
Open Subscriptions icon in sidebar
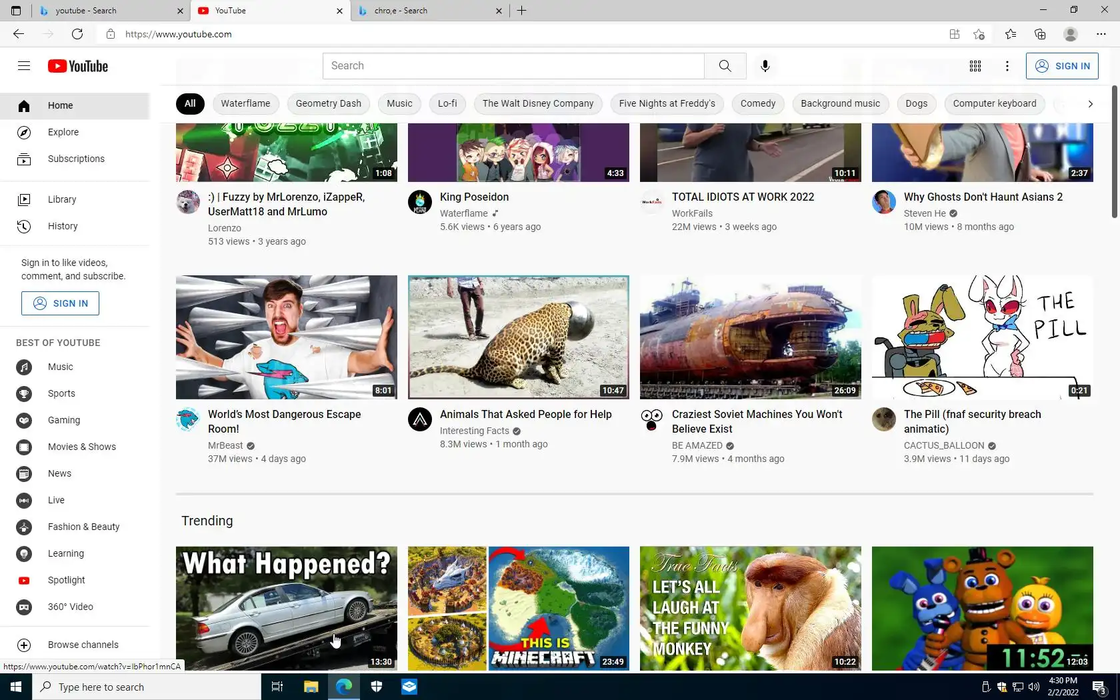(x=24, y=159)
